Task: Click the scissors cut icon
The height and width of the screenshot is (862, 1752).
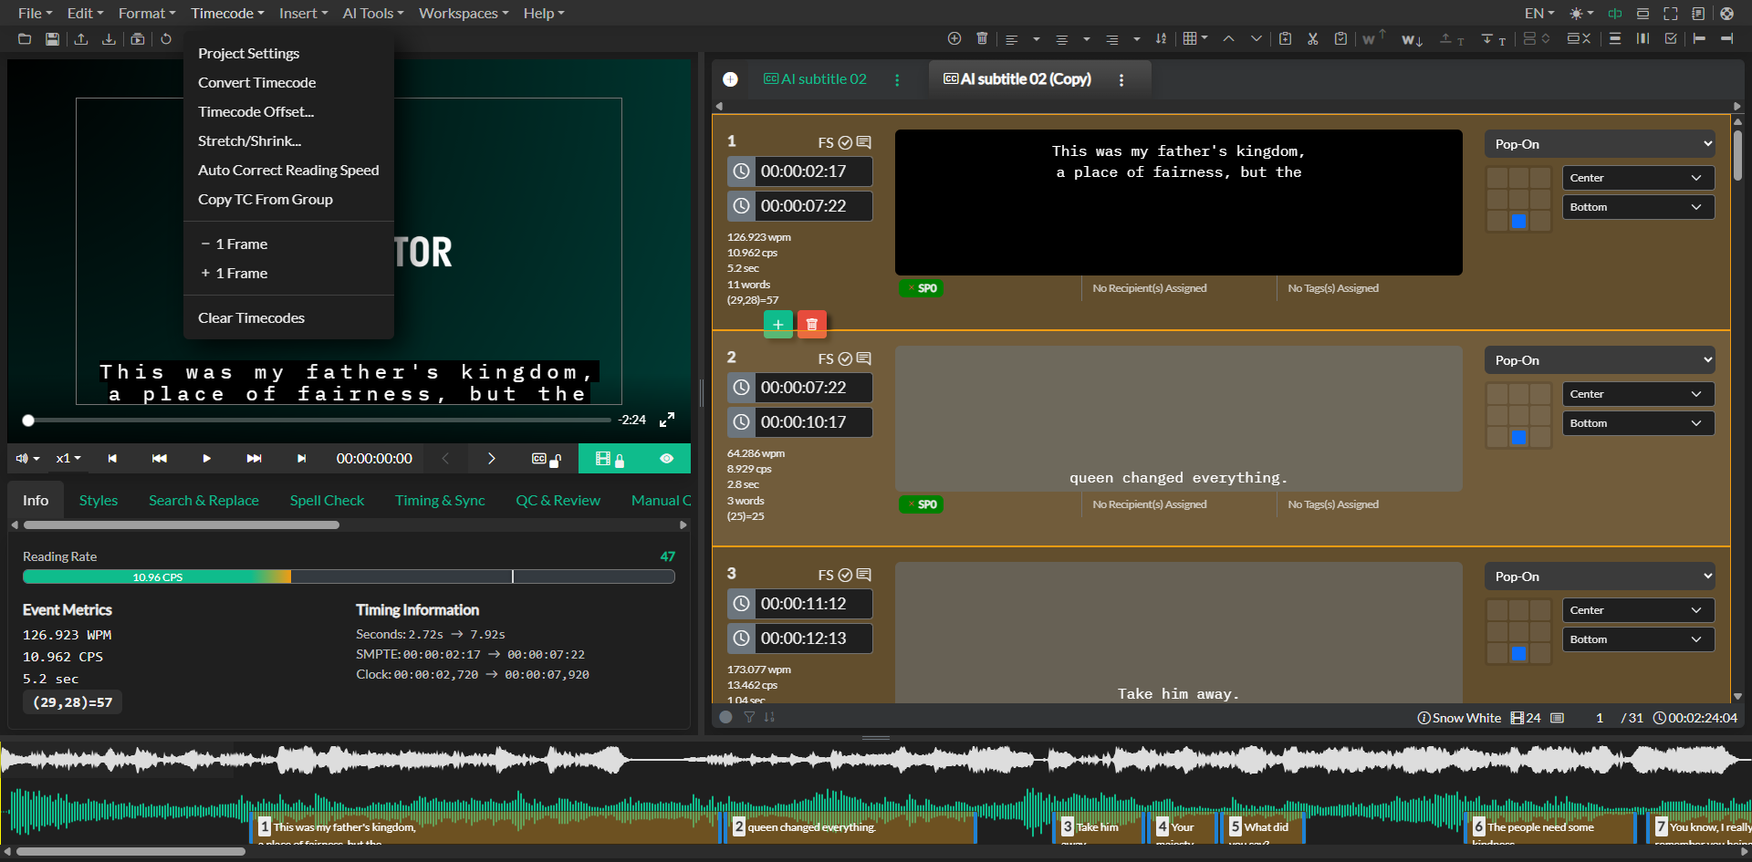Action: 1312,38
